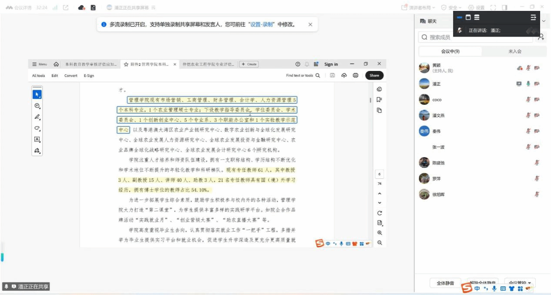Print the PDF document
This screenshot has height=295, width=551.
pyautogui.click(x=356, y=75)
